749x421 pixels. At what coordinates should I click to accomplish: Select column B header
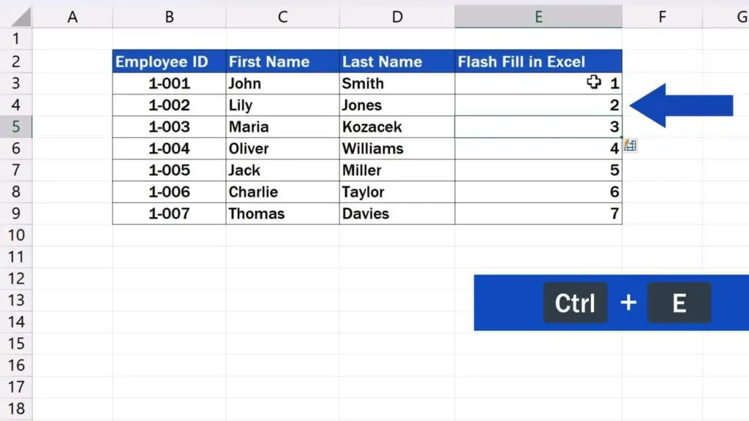169,17
